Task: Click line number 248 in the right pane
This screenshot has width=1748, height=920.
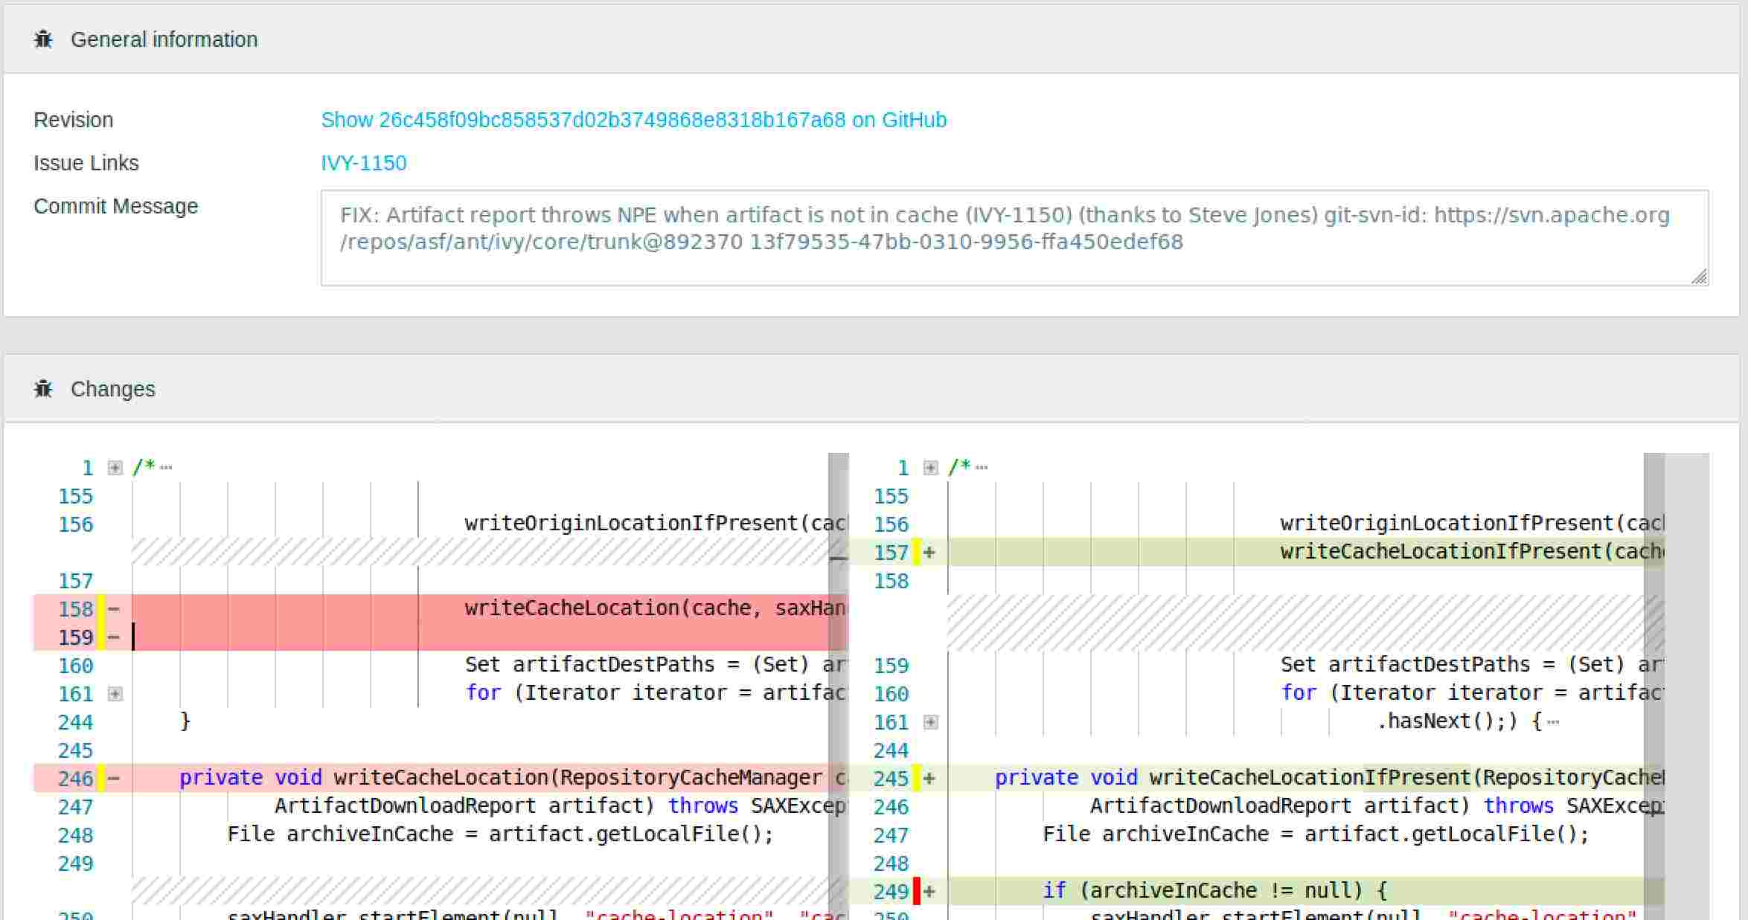Action: (891, 863)
